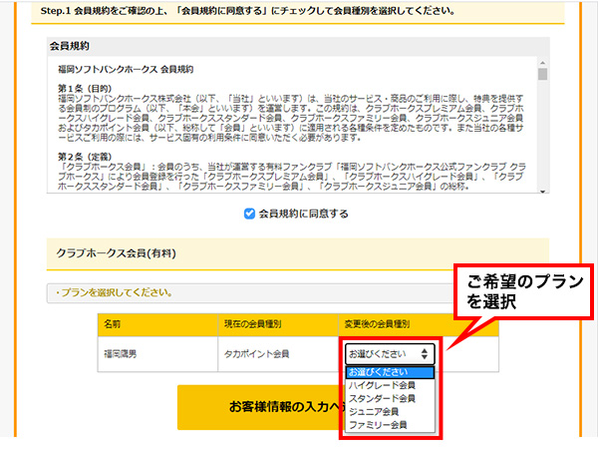Click the terms scrollbar up arrow
Viewport: 598px width, 449px height.
542,63
